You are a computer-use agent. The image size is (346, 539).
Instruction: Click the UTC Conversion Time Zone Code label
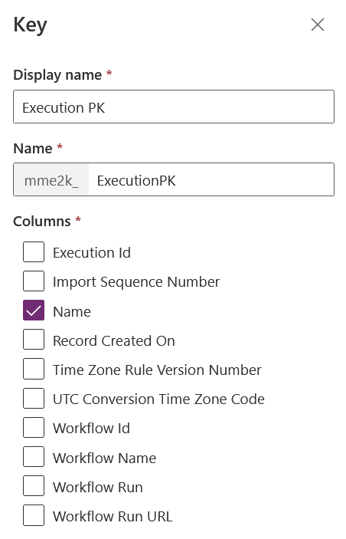click(x=158, y=399)
